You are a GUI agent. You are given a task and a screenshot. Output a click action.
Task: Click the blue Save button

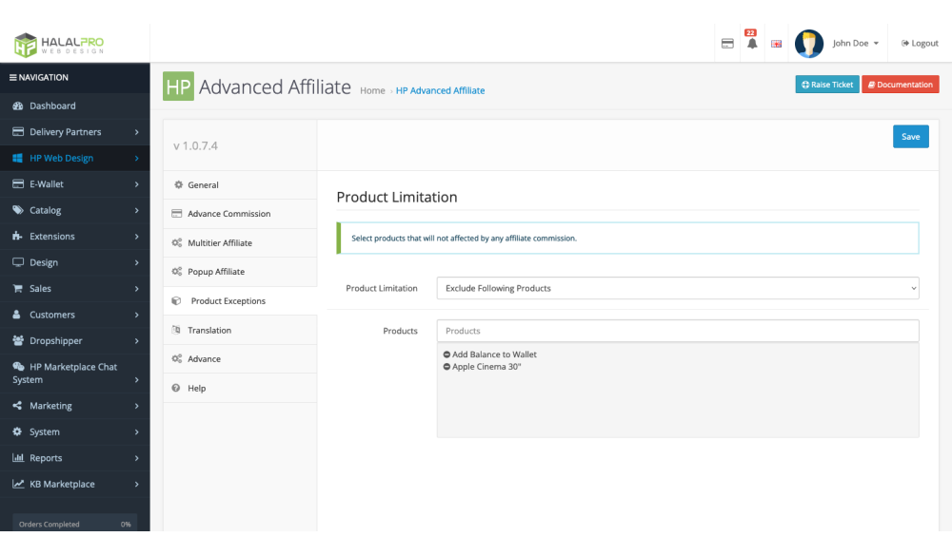coord(910,137)
